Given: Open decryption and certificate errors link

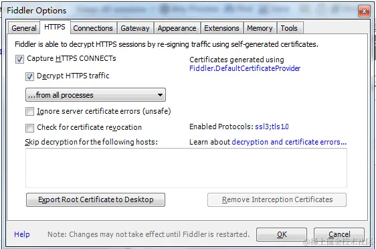Looking at the screenshot, I should [x=289, y=142].
